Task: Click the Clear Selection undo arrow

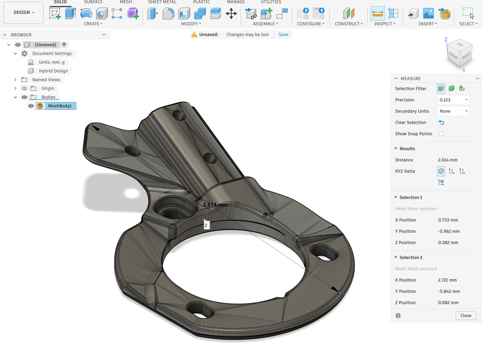Action: point(441,123)
